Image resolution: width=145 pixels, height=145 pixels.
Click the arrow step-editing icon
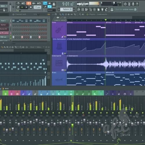click(x=50, y=3)
